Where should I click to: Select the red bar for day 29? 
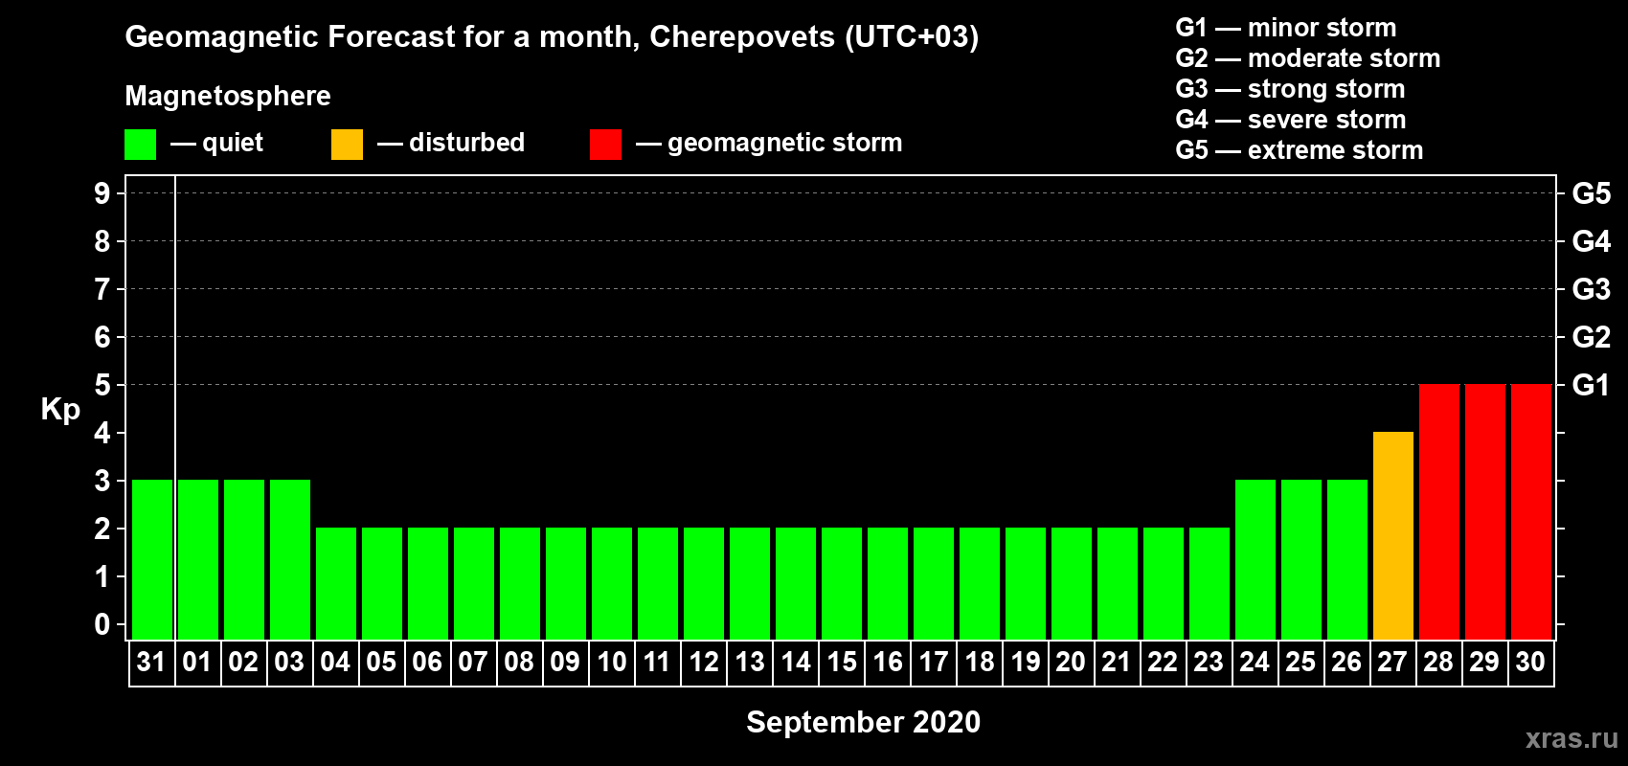click(1485, 511)
